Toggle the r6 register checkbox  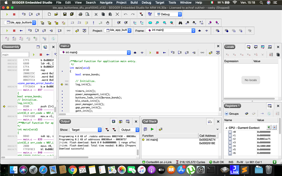(230, 153)
